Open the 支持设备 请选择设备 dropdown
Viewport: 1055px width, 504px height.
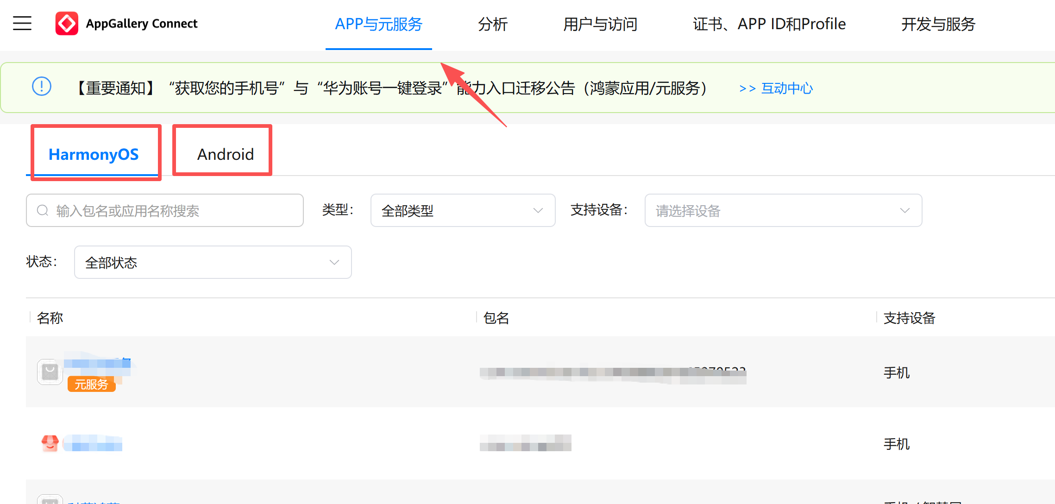pos(784,210)
